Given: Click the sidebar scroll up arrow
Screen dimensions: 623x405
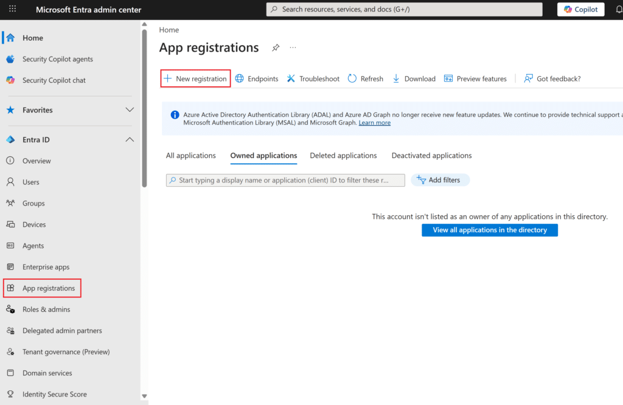Looking at the screenshot, I should (x=144, y=24).
